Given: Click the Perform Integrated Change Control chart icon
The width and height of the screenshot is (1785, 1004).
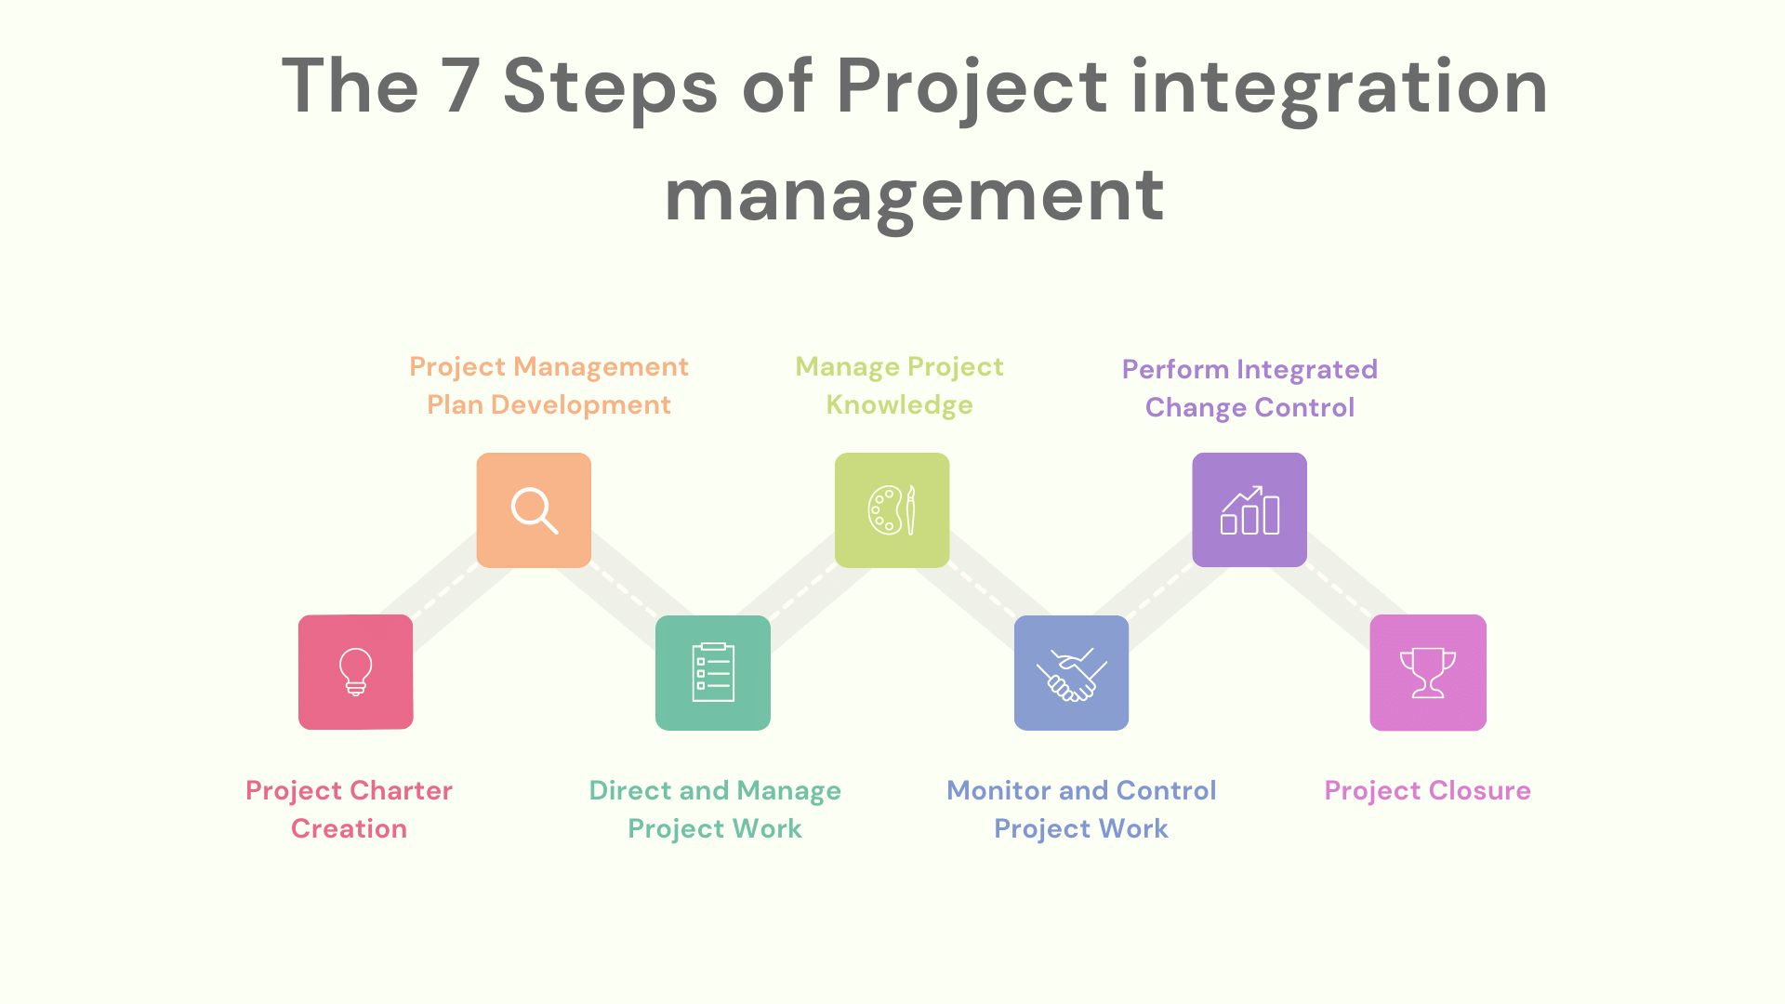Looking at the screenshot, I should (x=1249, y=511).
